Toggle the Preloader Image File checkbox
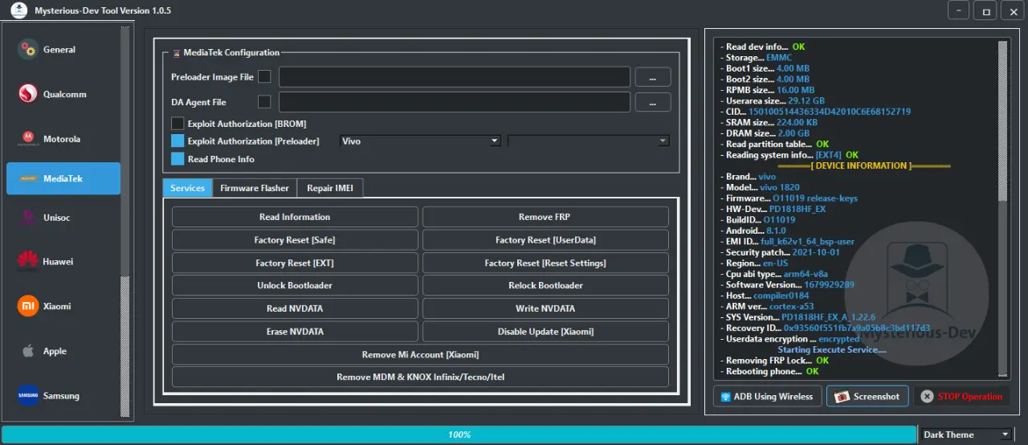 coord(264,77)
